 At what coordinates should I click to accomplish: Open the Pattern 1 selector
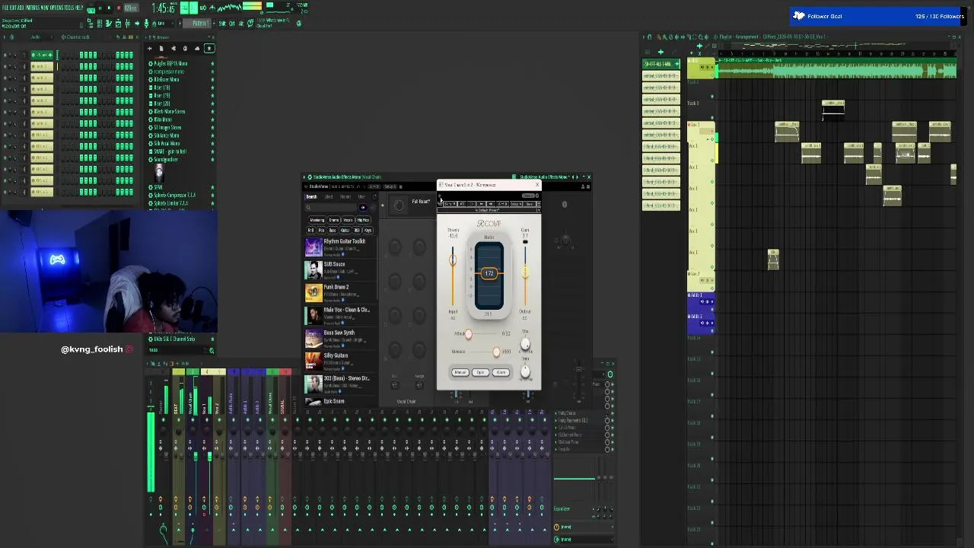click(198, 24)
